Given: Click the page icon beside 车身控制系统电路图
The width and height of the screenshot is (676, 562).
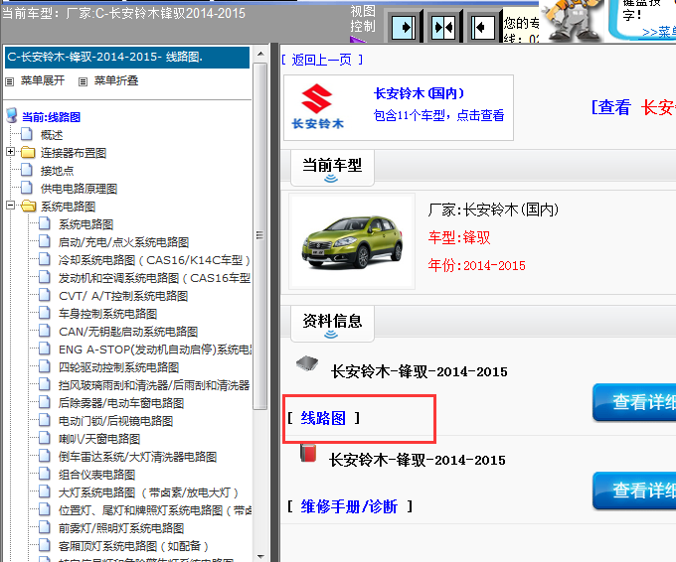Looking at the screenshot, I should (x=45, y=313).
